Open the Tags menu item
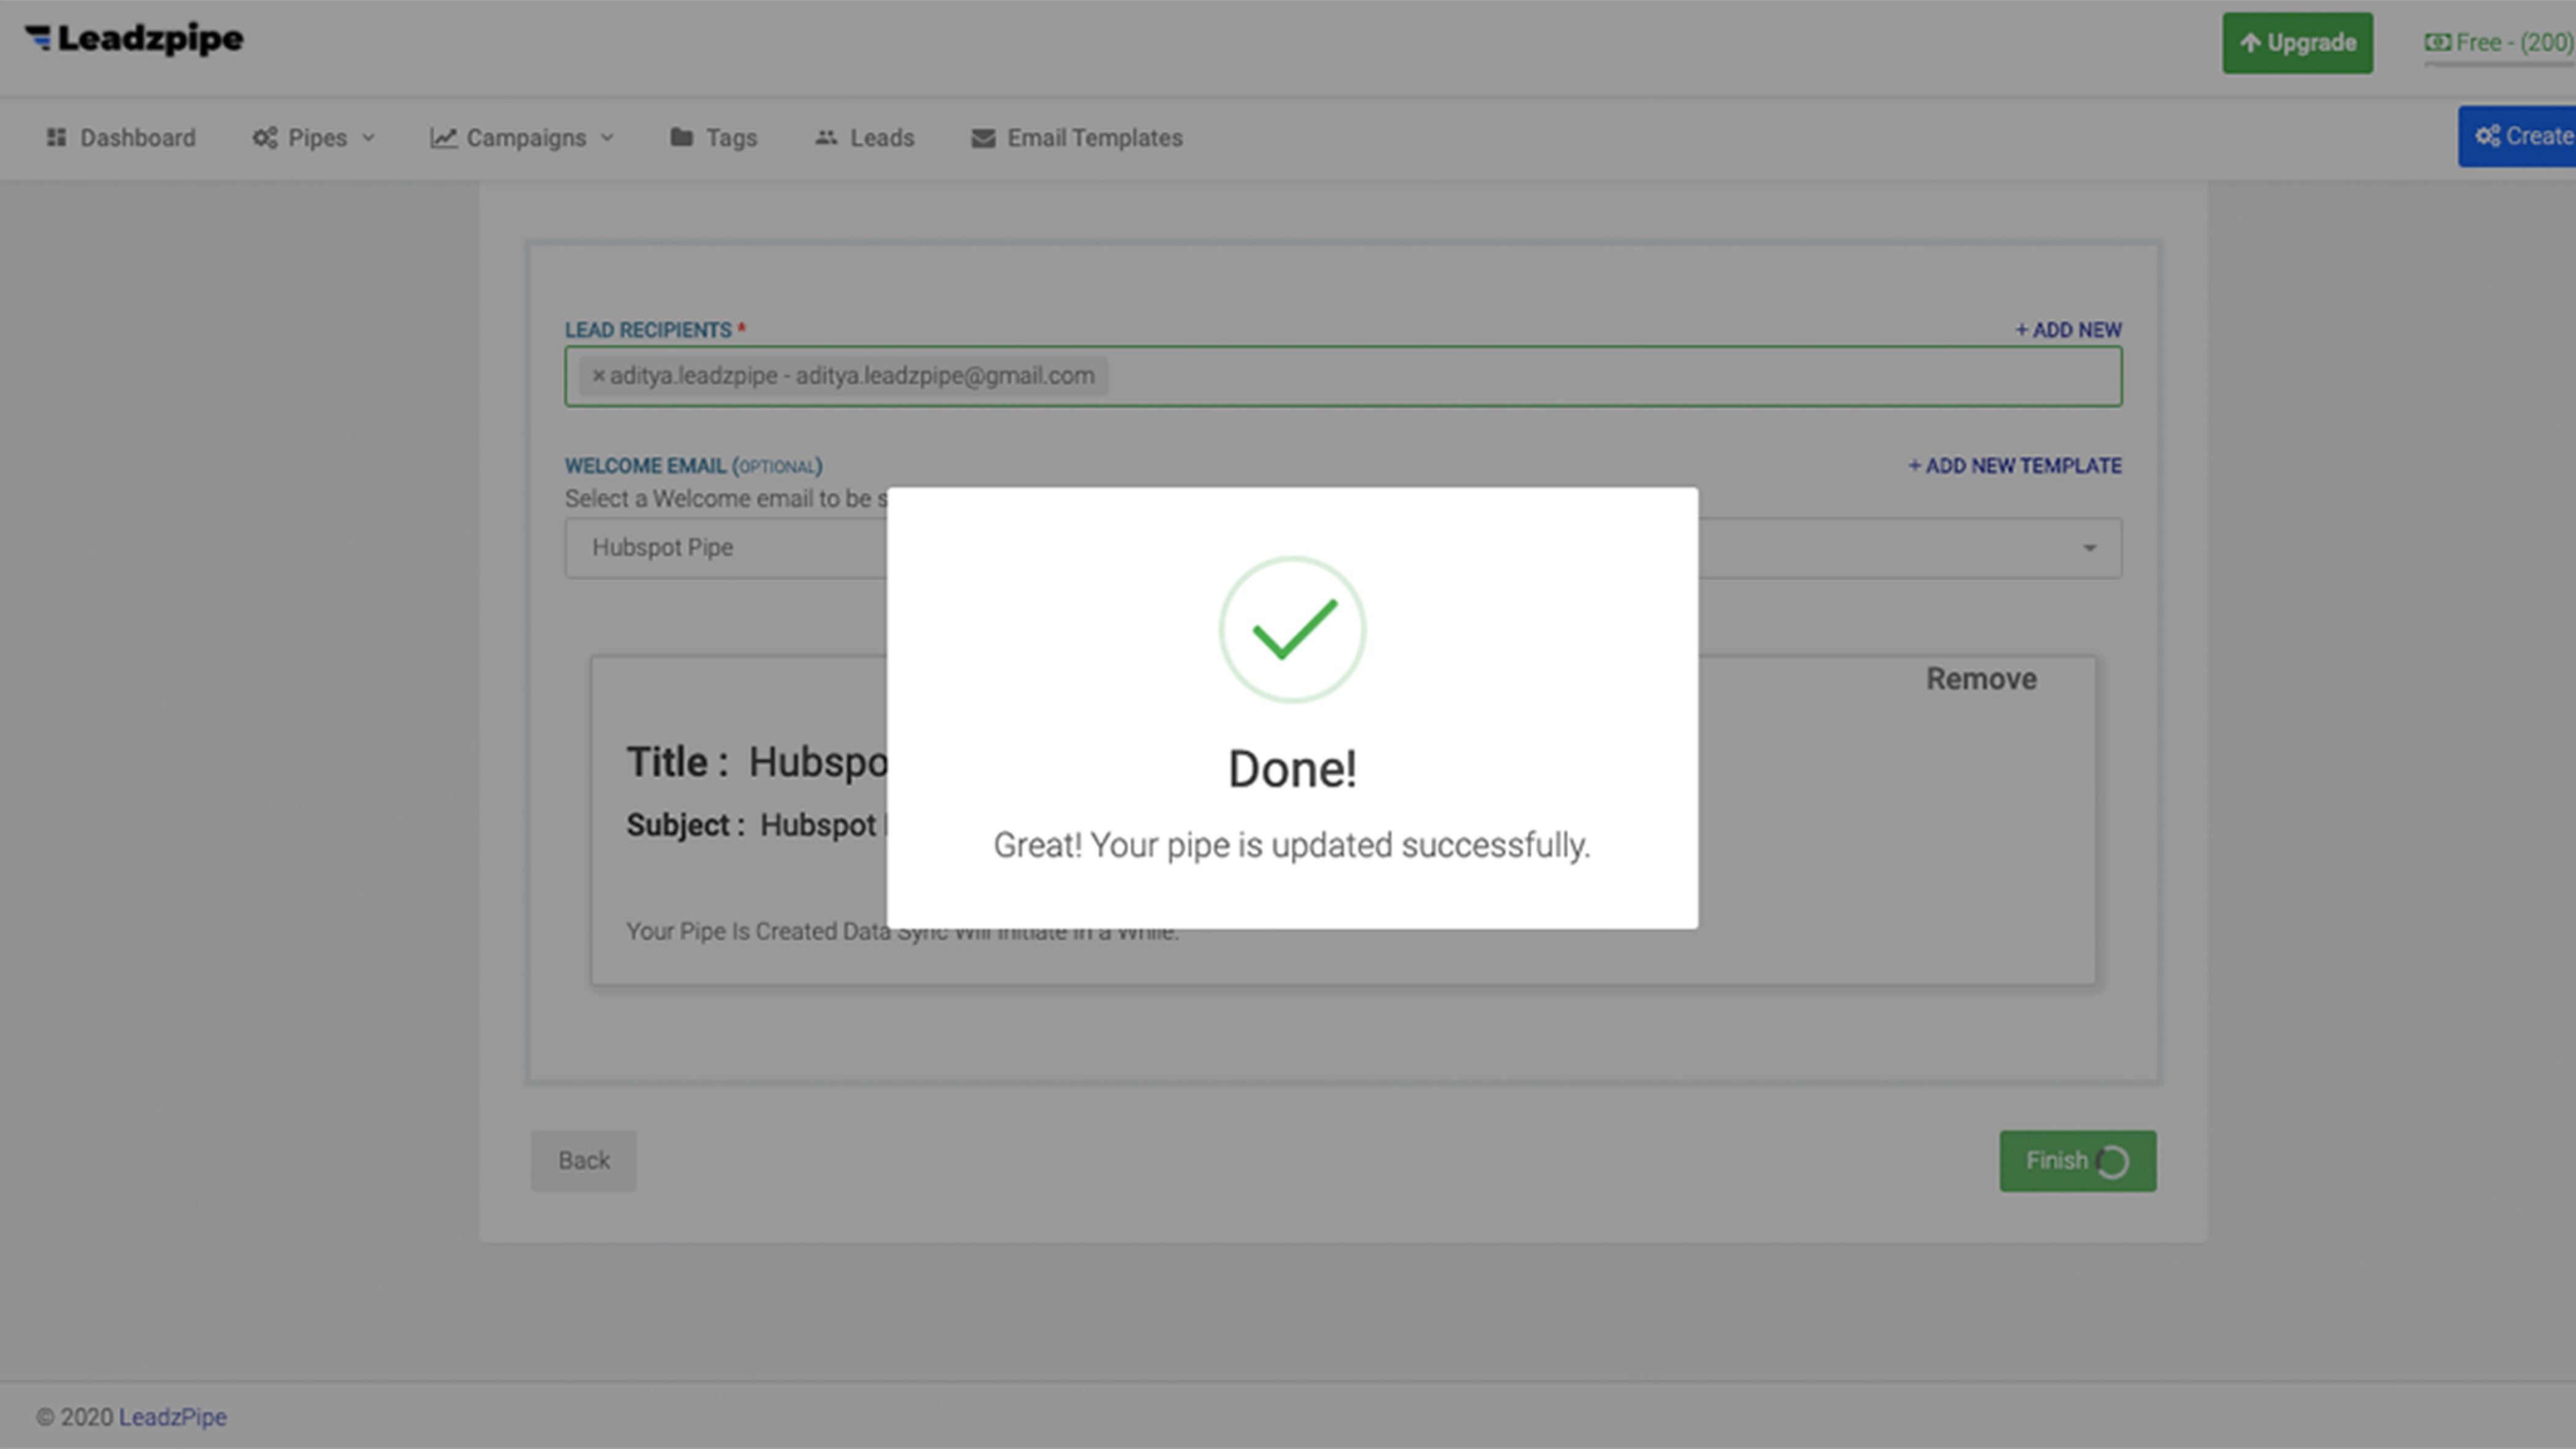The height and width of the screenshot is (1449, 2576). tap(731, 138)
